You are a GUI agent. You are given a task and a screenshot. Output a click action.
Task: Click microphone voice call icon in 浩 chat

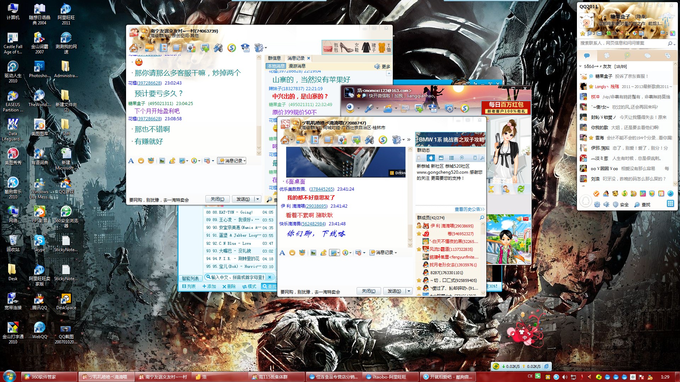[369, 108]
